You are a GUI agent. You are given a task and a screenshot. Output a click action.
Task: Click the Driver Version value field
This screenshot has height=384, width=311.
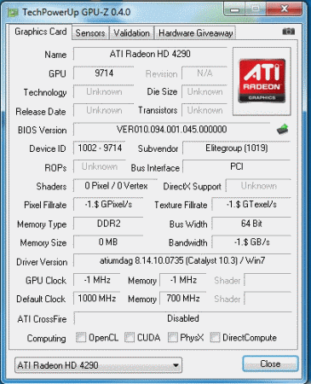point(182,260)
